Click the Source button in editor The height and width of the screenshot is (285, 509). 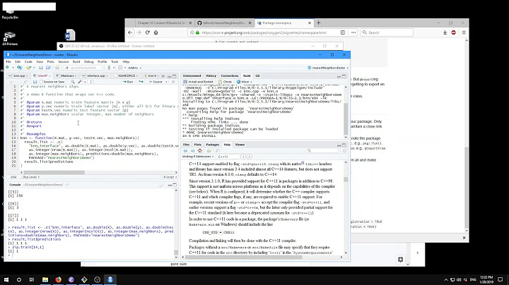pos(156,82)
